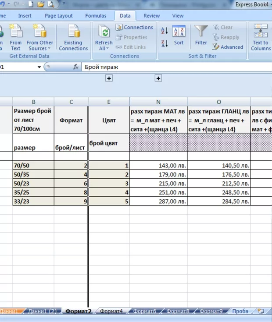This screenshot has width=272, height=322.
Task: Open the Sort dialog icon
Action: (179, 35)
